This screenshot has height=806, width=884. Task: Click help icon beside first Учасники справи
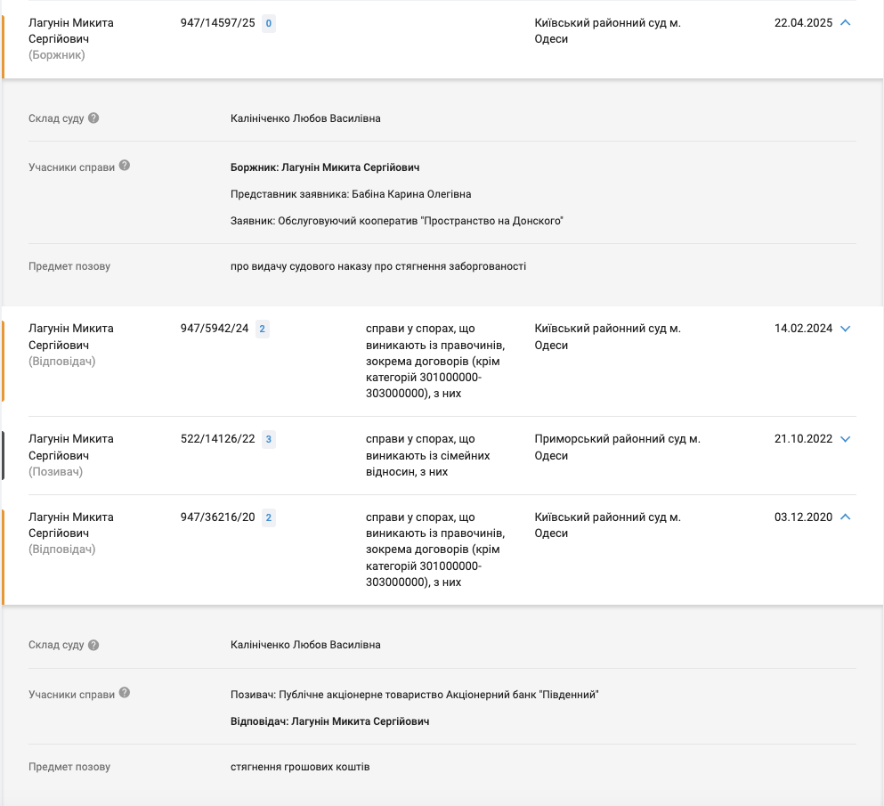coord(125,166)
